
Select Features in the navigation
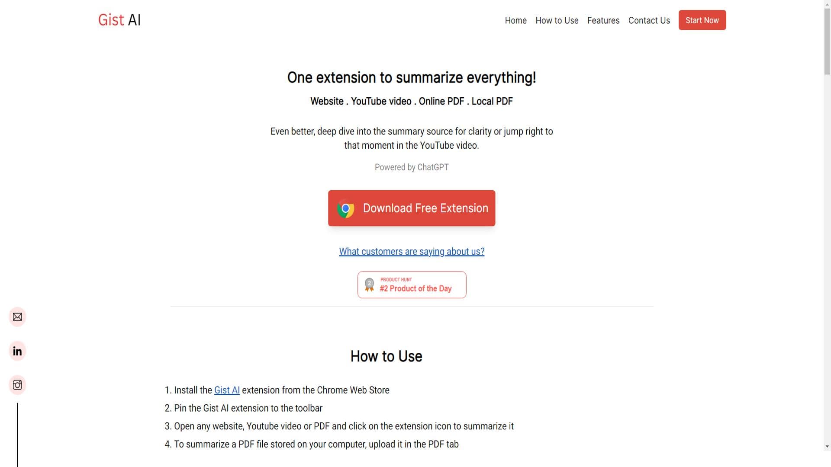(x=603, y=20)
